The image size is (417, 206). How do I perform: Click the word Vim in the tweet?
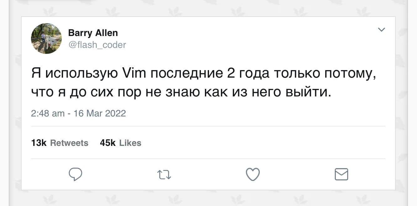(133, 74)
